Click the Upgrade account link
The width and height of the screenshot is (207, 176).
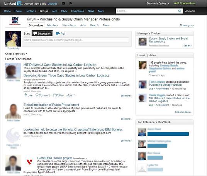pyautogui.click(x=52, y=4)
